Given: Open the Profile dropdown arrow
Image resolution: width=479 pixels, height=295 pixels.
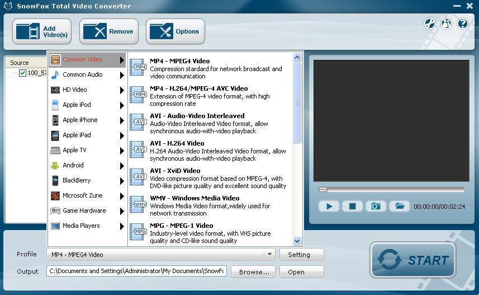Looking at the screenshot, I should tap(269, 254).
